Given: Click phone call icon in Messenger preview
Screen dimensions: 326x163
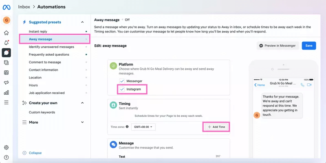Looking at the screenshot, I should point(302,85).
